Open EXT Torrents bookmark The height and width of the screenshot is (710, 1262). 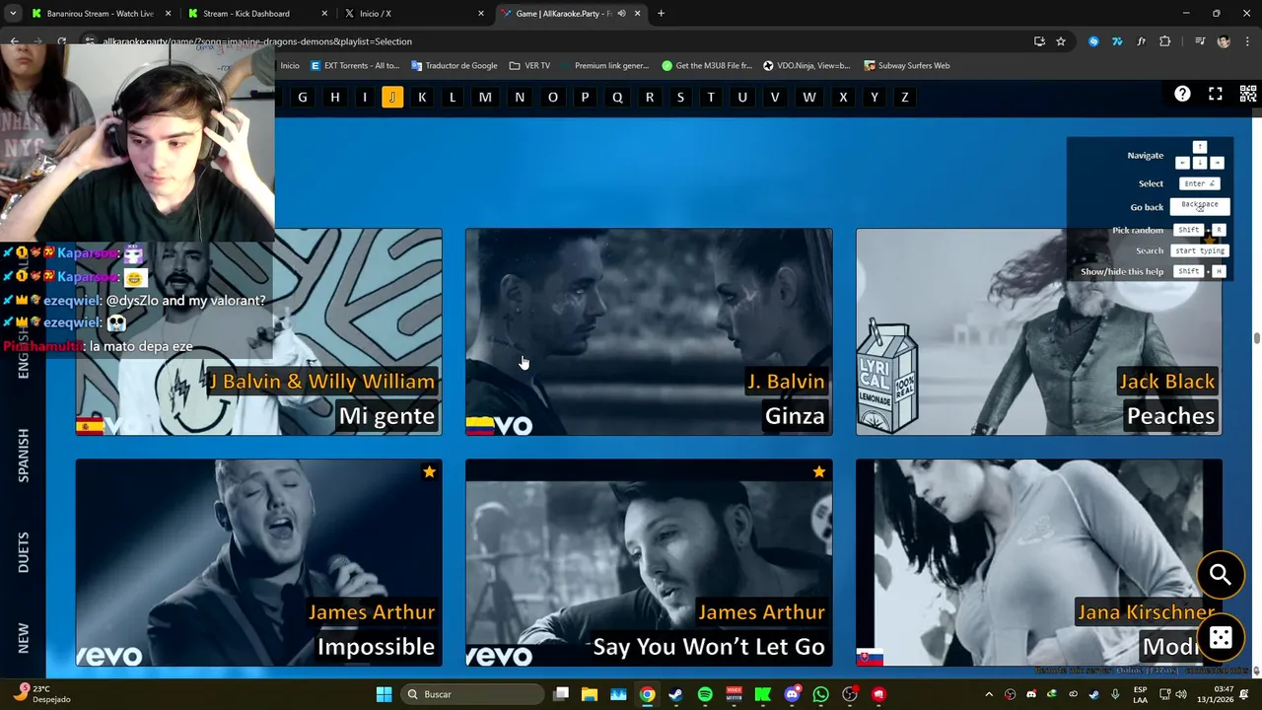[355, 66]
